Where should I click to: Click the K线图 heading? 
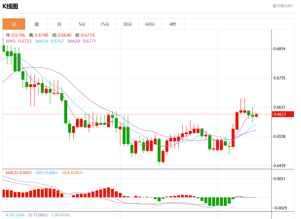coord(10,6)
